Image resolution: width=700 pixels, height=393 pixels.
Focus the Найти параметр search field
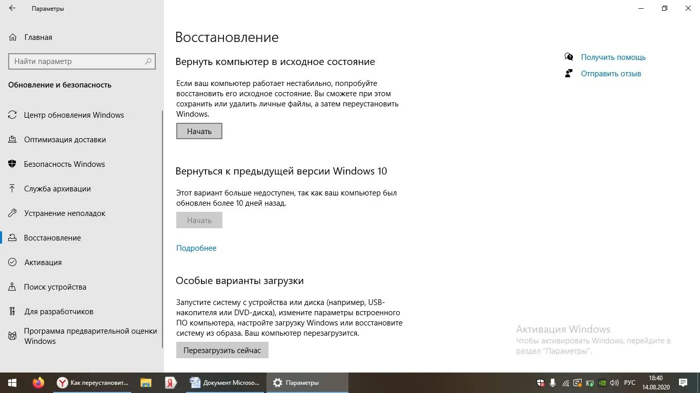[82, 61]
